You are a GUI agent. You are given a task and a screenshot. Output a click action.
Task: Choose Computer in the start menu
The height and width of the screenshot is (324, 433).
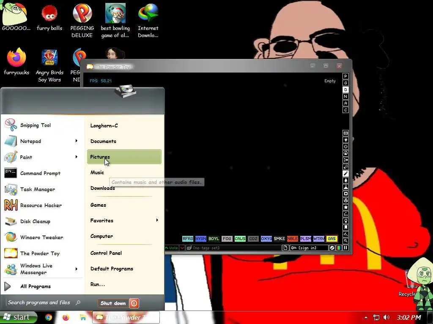point(124,236)
